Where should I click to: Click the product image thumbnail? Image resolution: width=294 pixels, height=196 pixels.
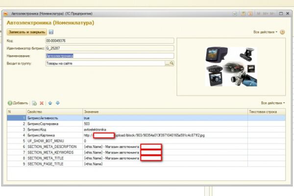231,67
